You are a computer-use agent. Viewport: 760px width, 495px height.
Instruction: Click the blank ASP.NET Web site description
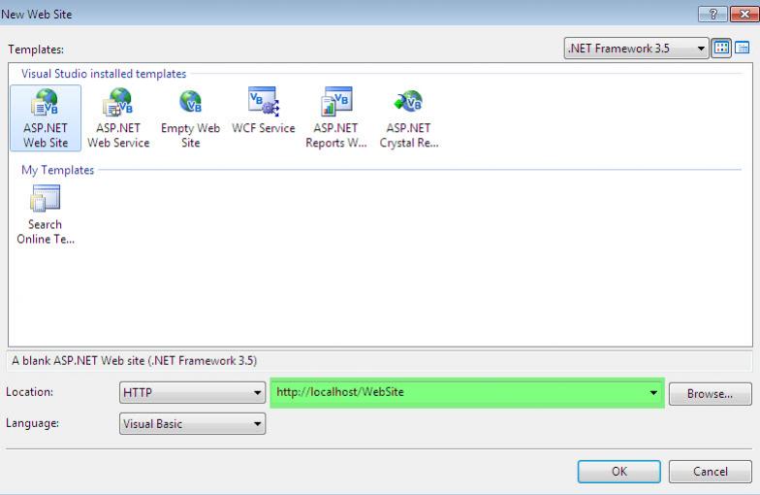134,361
